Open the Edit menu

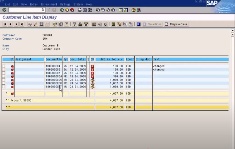tap(15, 5)
